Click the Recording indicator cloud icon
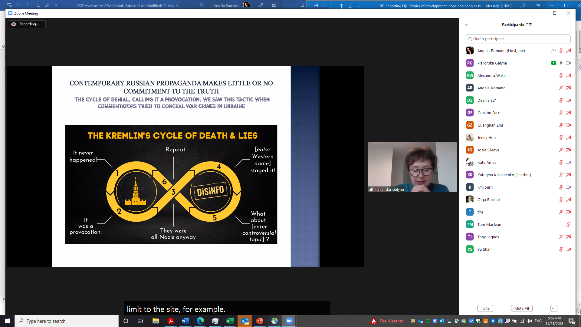The width and height of the screenshot is (581, 327). click(14, 24)
